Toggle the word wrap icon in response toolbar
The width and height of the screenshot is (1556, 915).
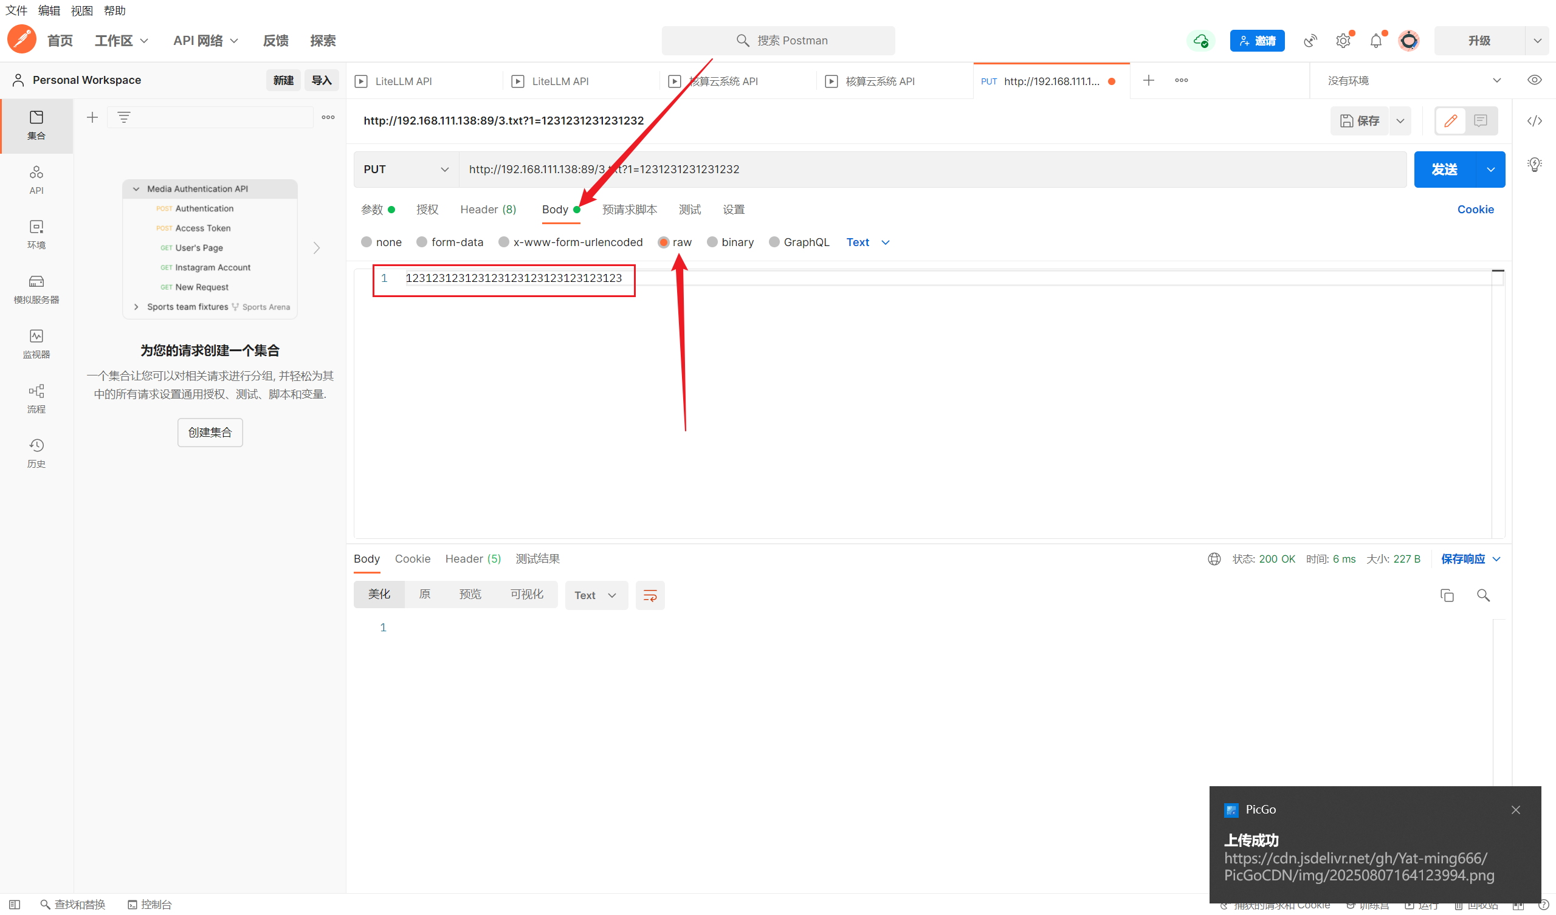pos(650,595)
